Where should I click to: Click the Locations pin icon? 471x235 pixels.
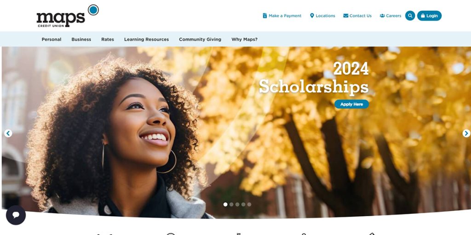(x=312, y=16)
